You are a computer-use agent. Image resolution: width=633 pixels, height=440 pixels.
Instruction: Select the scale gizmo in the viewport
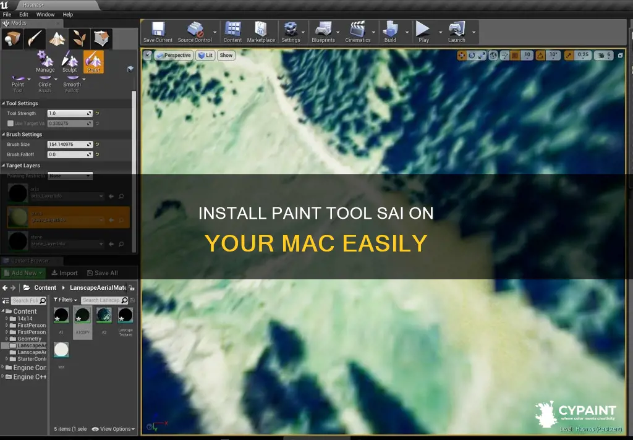(x=482, y=56)
